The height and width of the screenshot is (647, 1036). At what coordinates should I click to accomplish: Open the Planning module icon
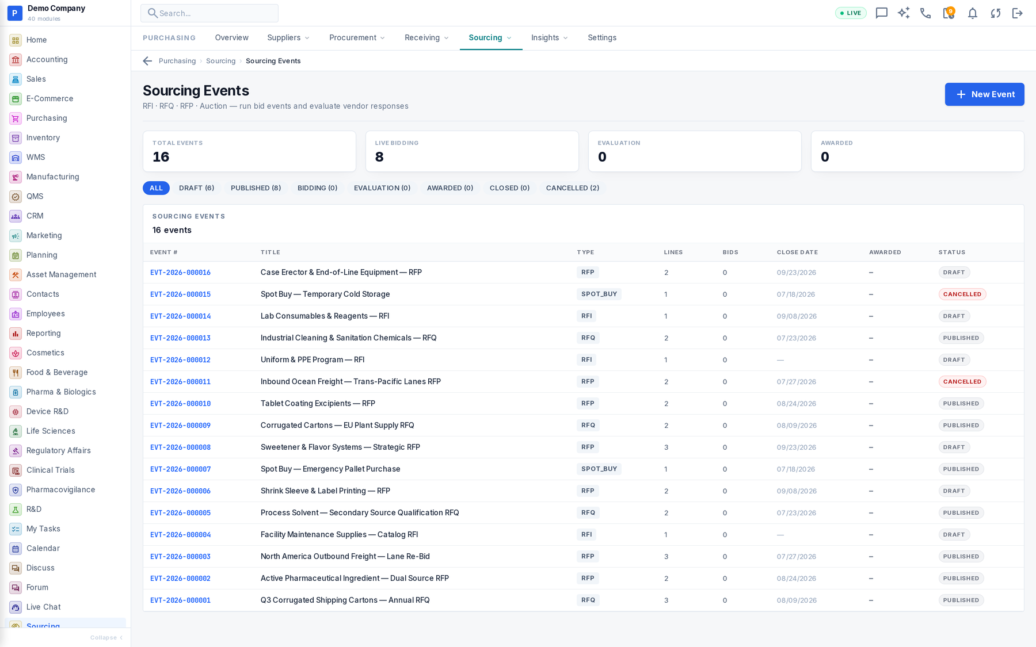click(16, 255)
